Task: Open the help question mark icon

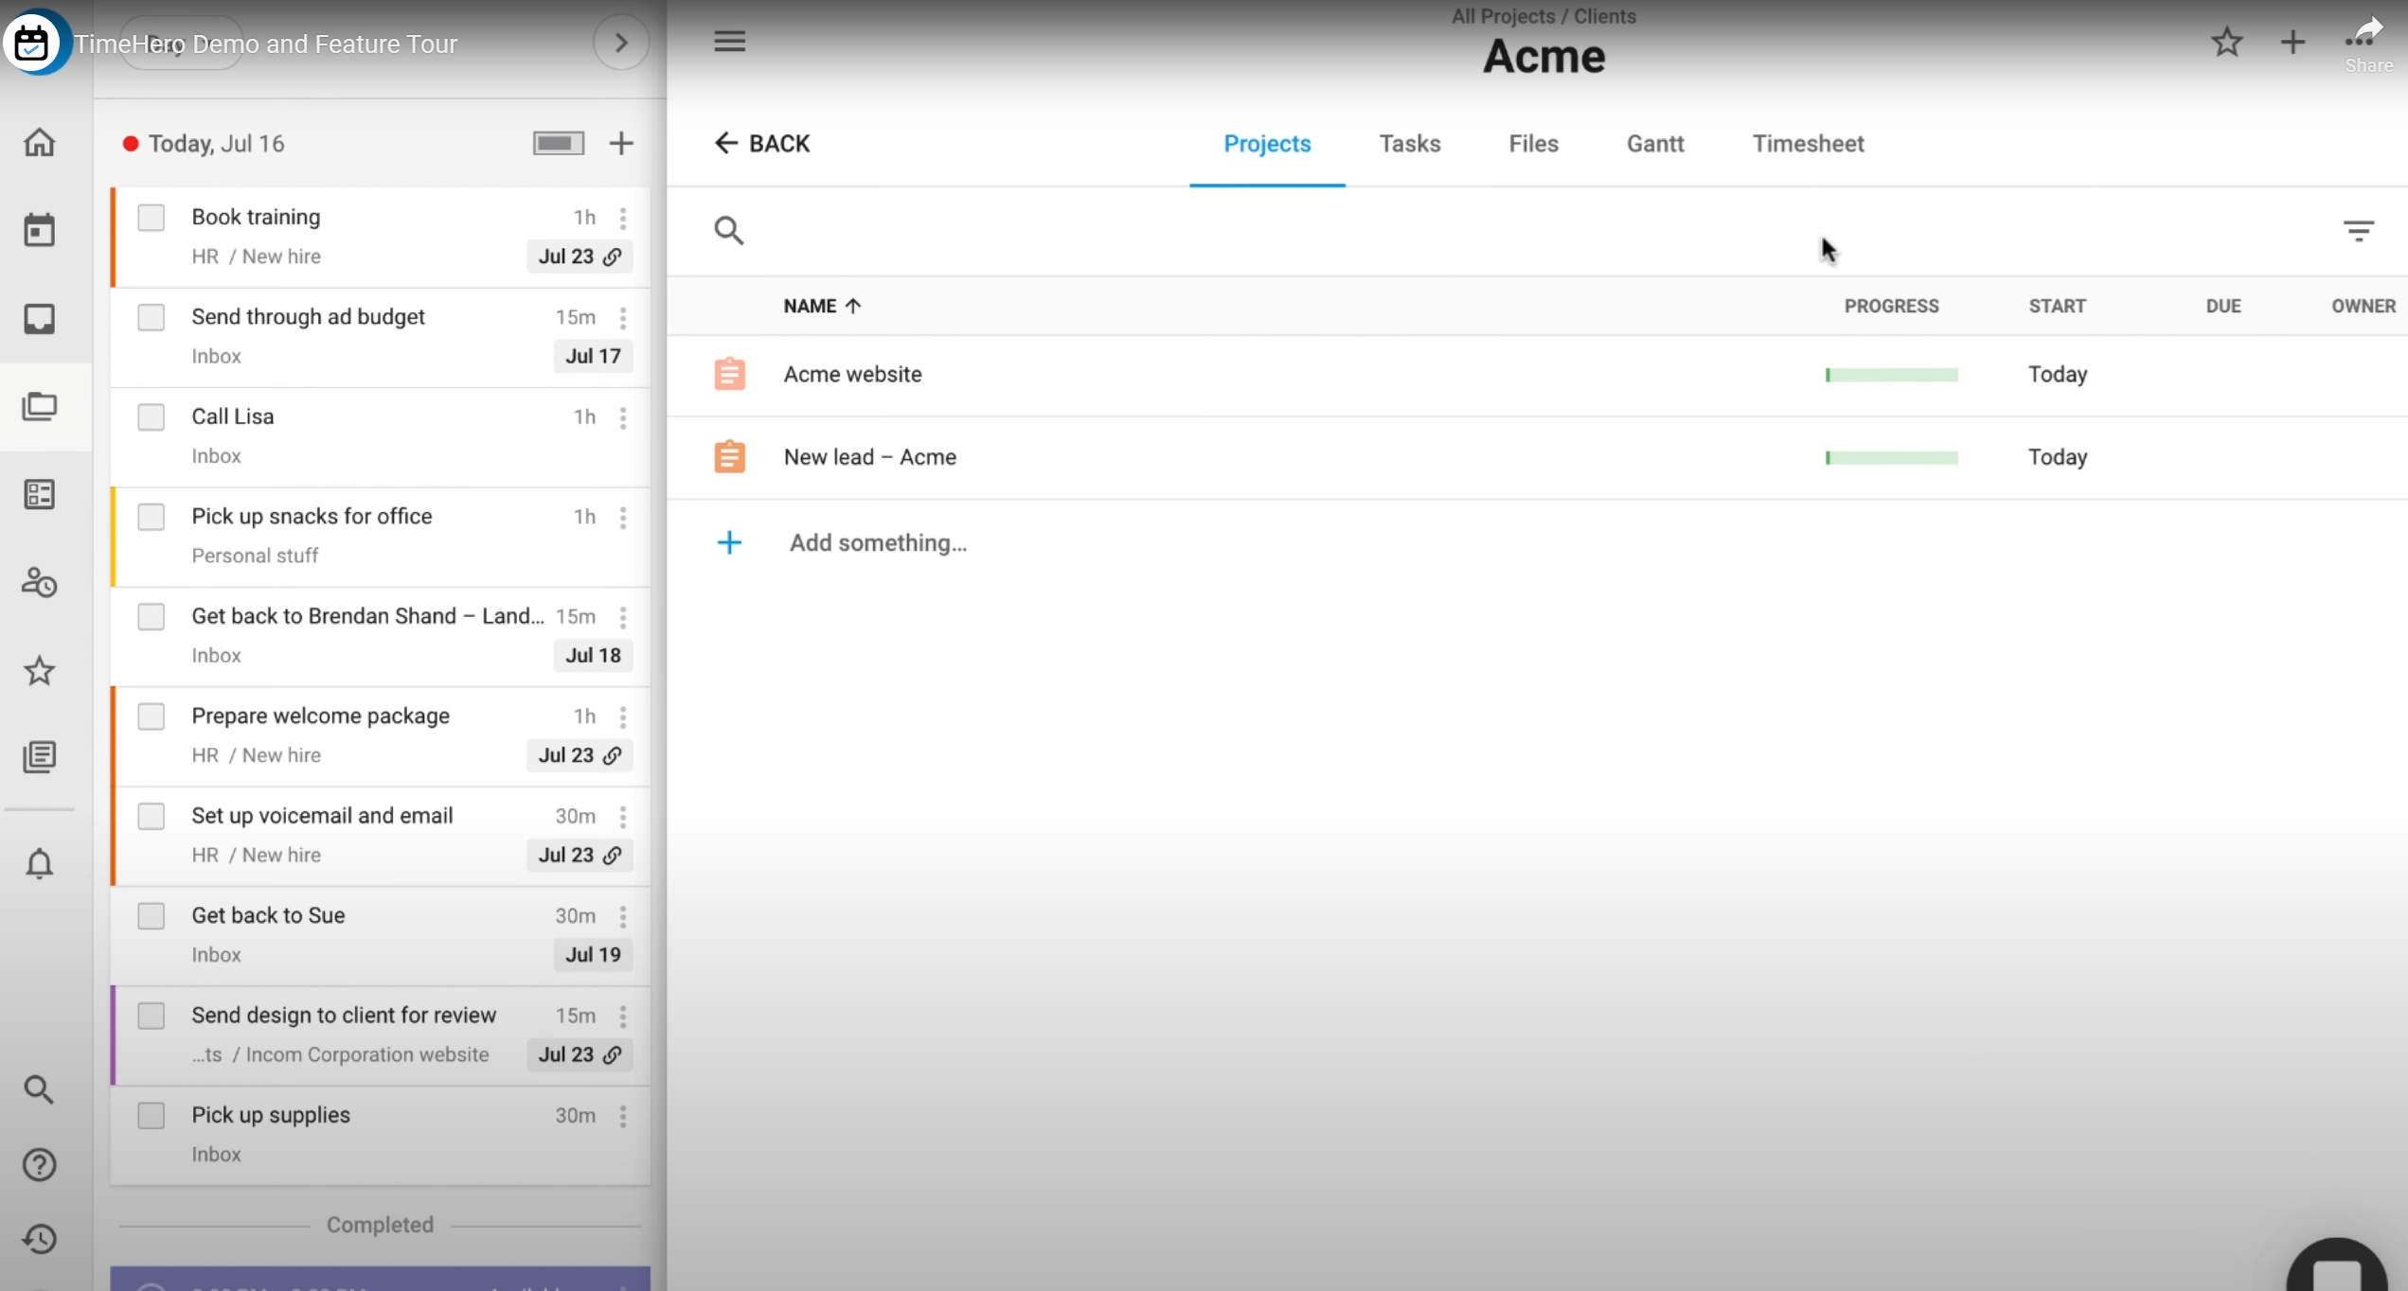Action: (x=39, y=1164)
